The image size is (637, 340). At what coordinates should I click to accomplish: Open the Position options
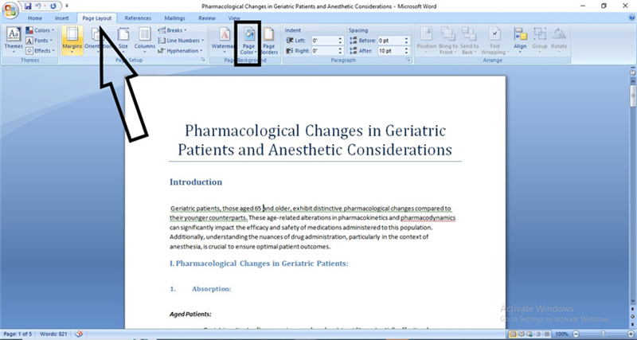(x=426, y=41)
